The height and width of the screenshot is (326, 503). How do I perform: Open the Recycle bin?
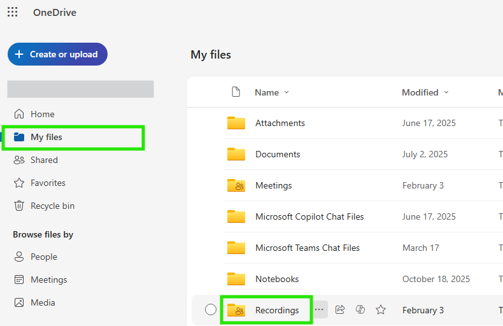click(52, 206)
